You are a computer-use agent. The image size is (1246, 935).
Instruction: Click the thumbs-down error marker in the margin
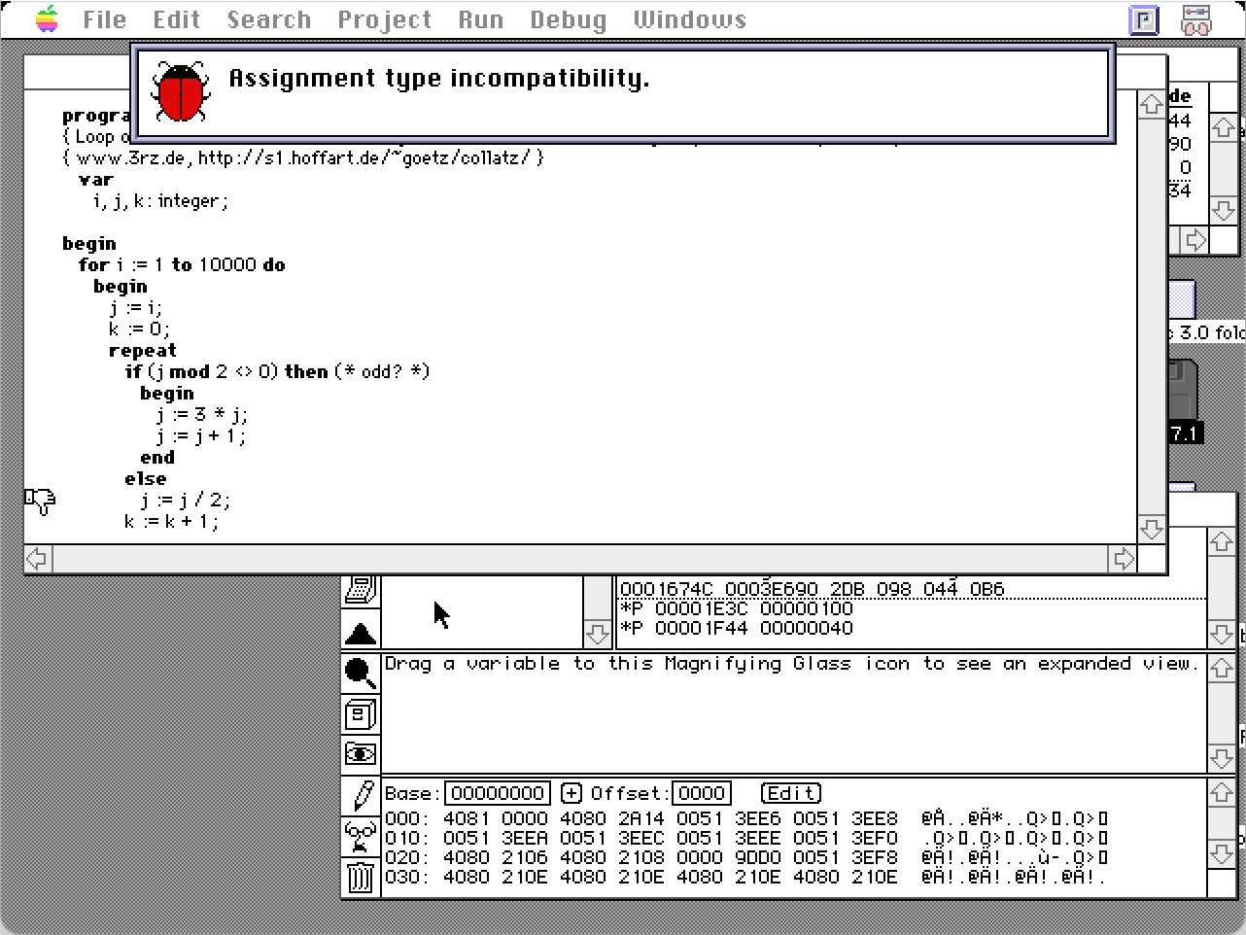tap(41, 501)
